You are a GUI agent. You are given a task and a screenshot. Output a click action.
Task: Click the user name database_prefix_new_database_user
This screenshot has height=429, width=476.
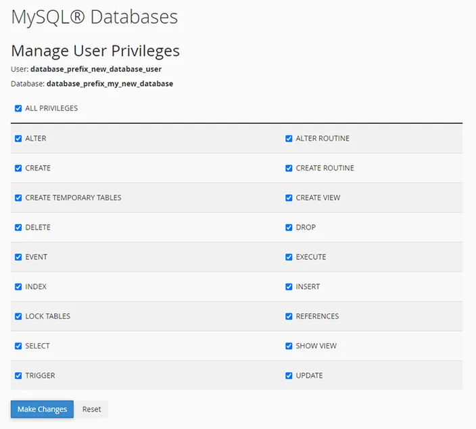click(x=96, y=69)
